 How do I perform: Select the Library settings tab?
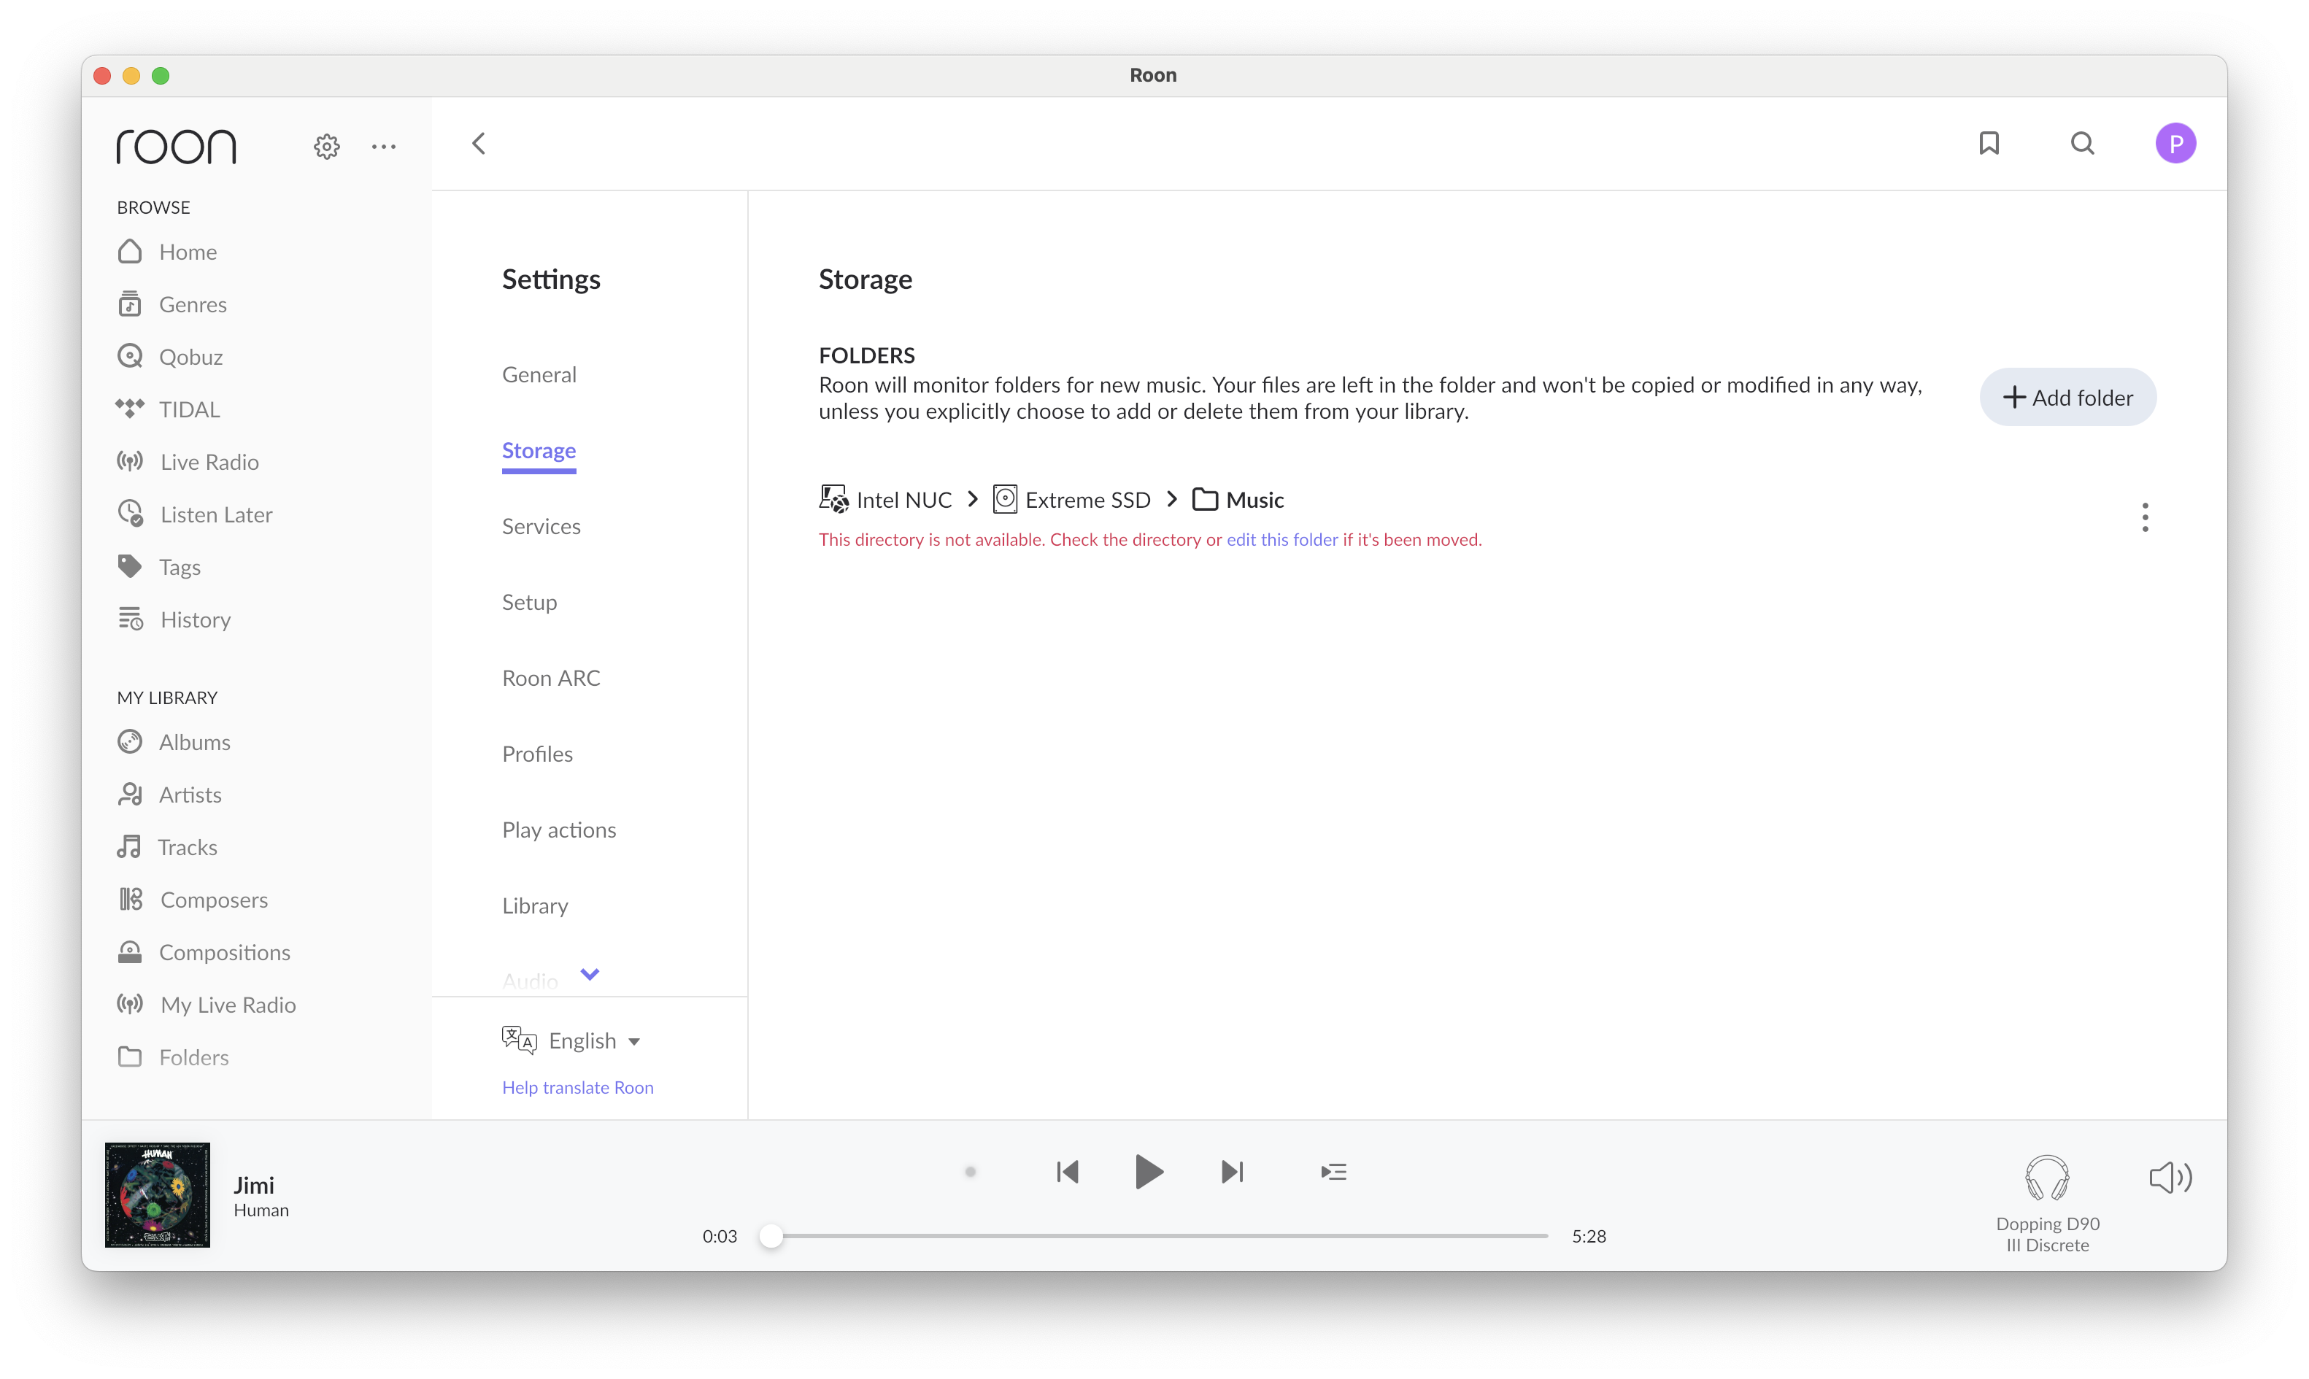coord(535,906)
